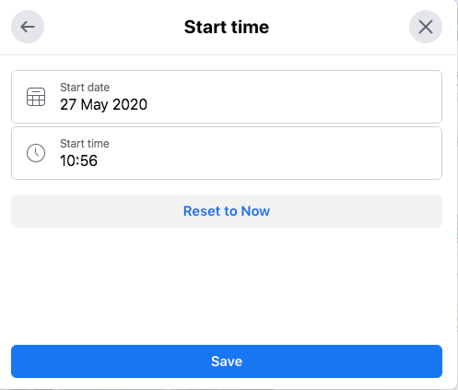This screenshot has width=458, height=390.
Task: Close the Start time dialog with X
Action: 426,27
